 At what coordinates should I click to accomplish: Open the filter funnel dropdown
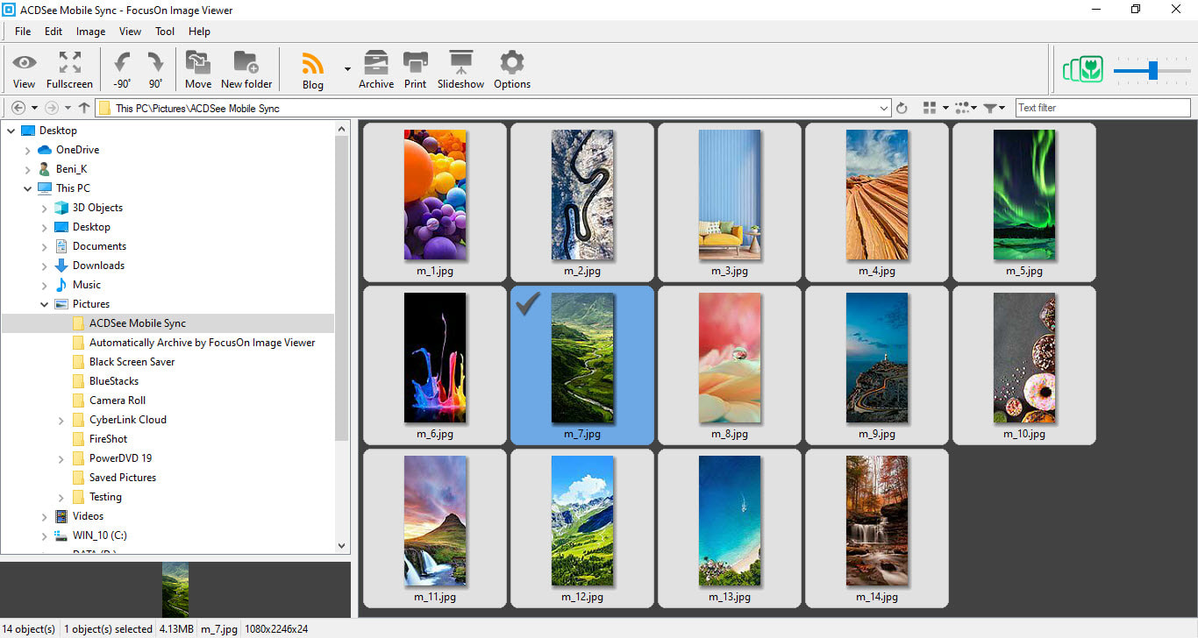coord(995,108)
